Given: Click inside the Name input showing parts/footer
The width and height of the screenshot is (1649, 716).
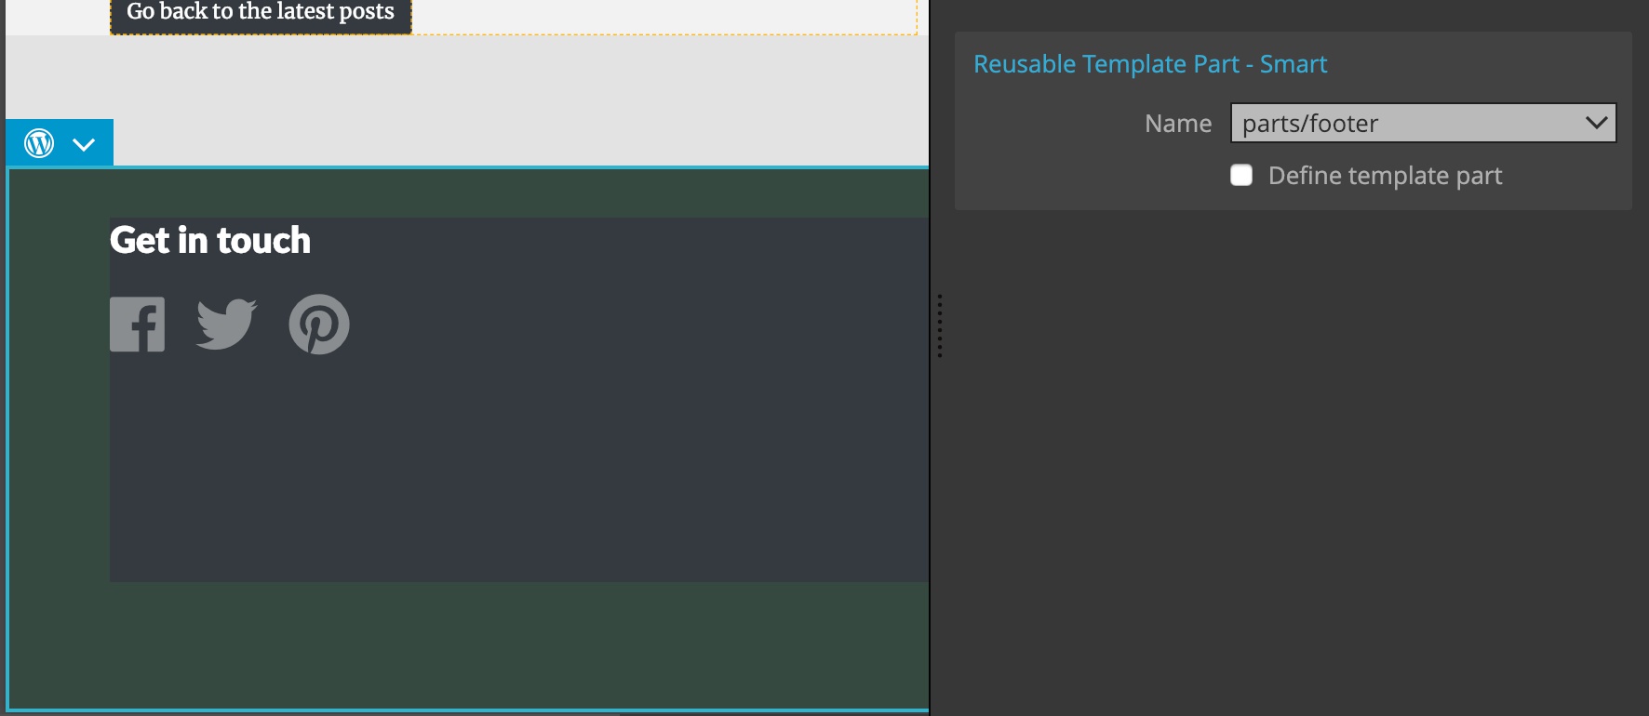Looking at the screenshot, I should (x=1377, y=123).
